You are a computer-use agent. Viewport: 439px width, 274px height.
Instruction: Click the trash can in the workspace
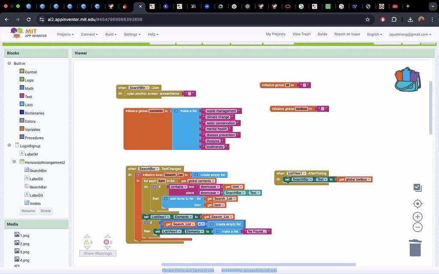pos(415,247)
